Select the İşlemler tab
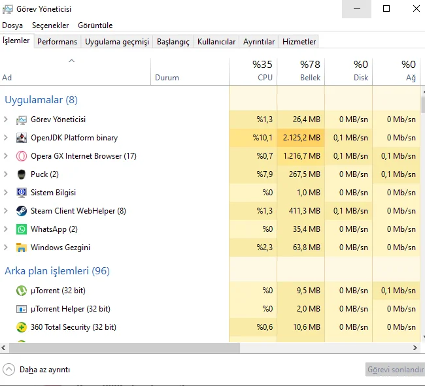The height and width of the screenshot is (386, 425). pyautogui.click(x=16, y=40)
